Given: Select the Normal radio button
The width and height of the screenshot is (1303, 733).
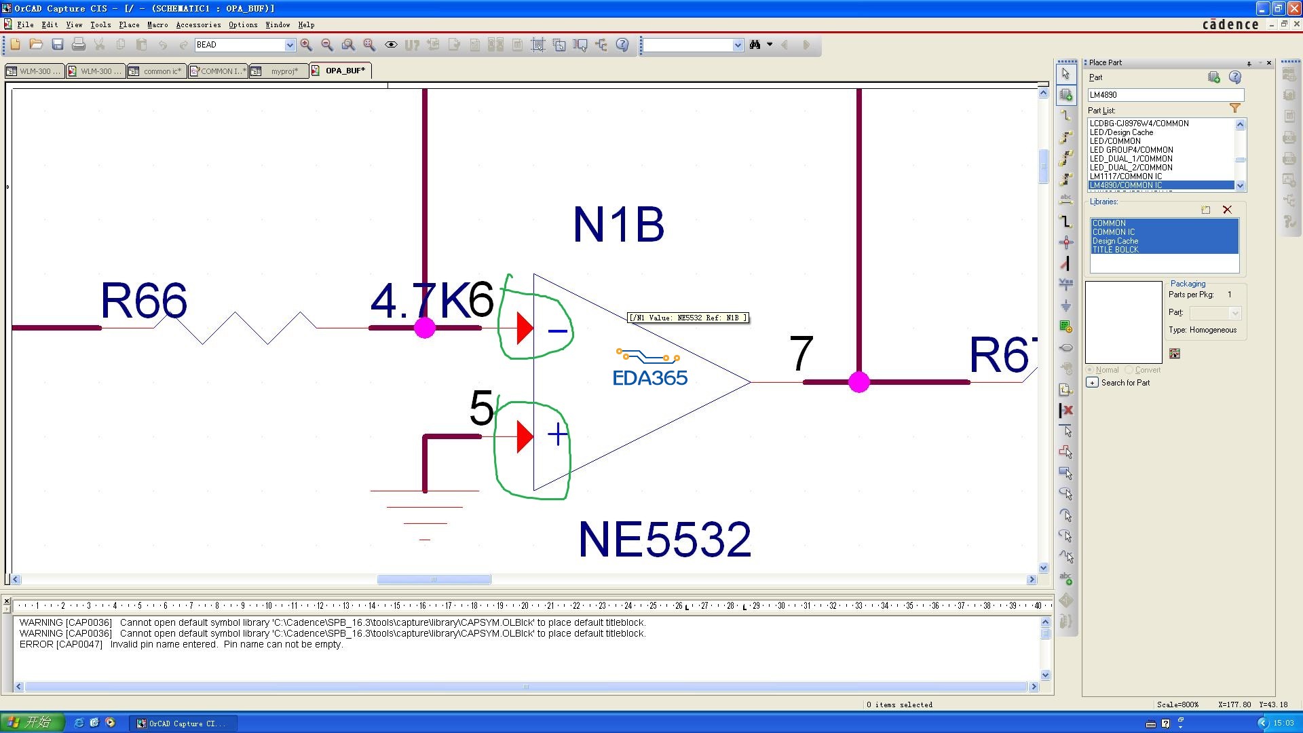Looking at the screenshot, I should (x=1090, y=370).
